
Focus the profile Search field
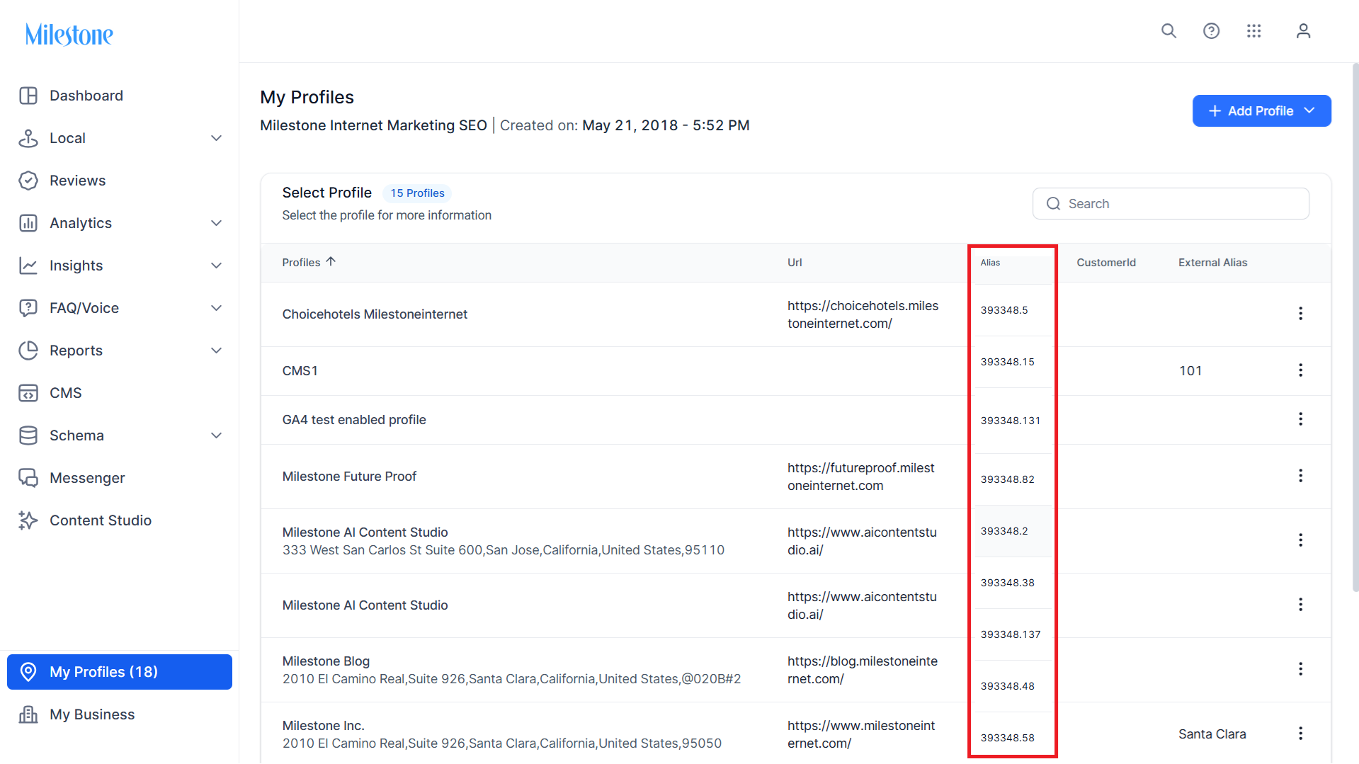point(1171,204)
